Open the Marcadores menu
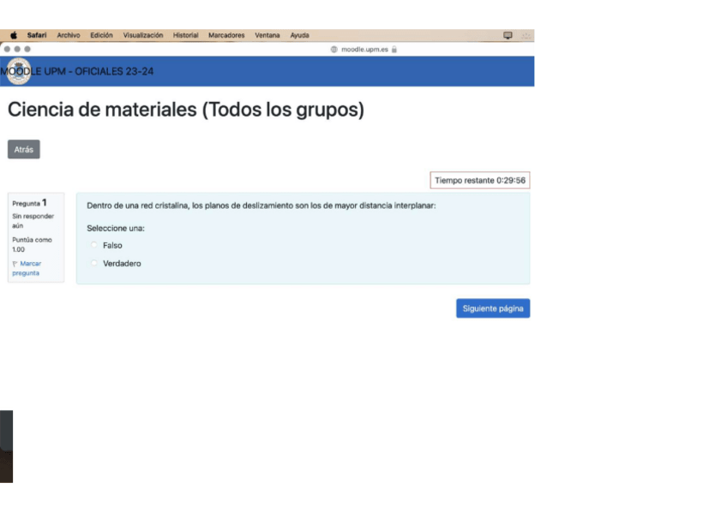The image size is (727, 513). (226, 36)
